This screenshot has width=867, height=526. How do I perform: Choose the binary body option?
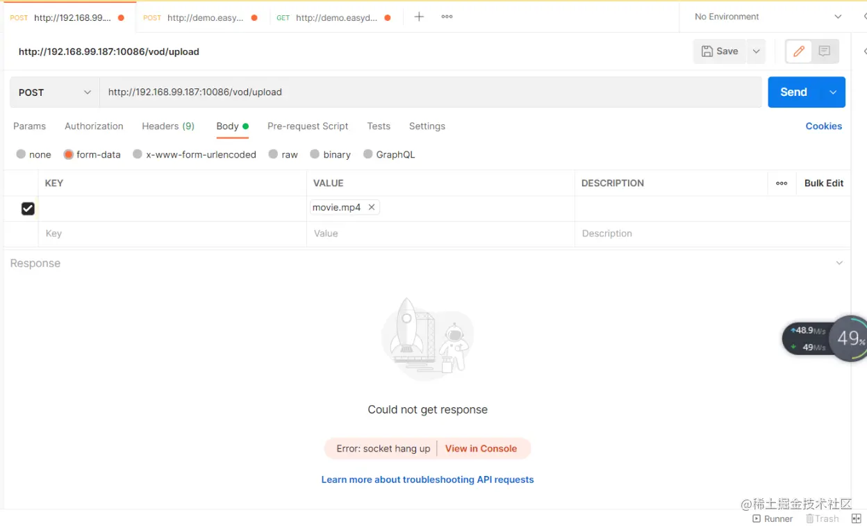pyautogui.click(x=315, y=154)
